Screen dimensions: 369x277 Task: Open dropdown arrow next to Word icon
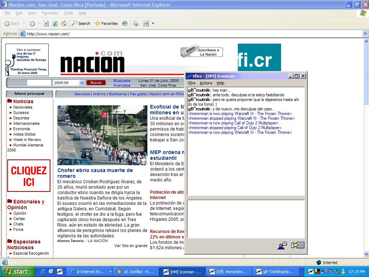(153, 23)
